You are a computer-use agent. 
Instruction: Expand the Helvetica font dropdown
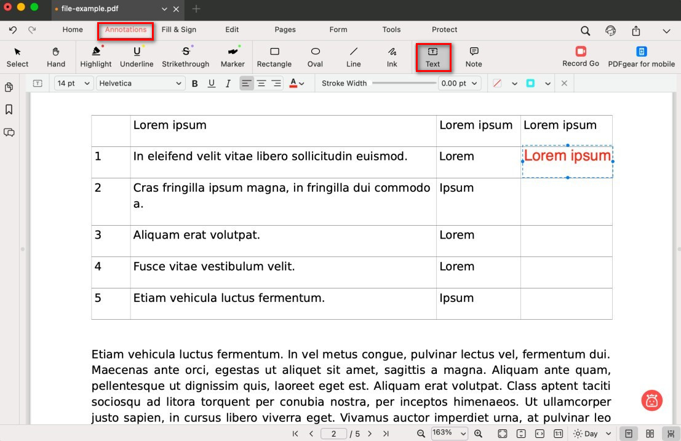click(141, 84)
